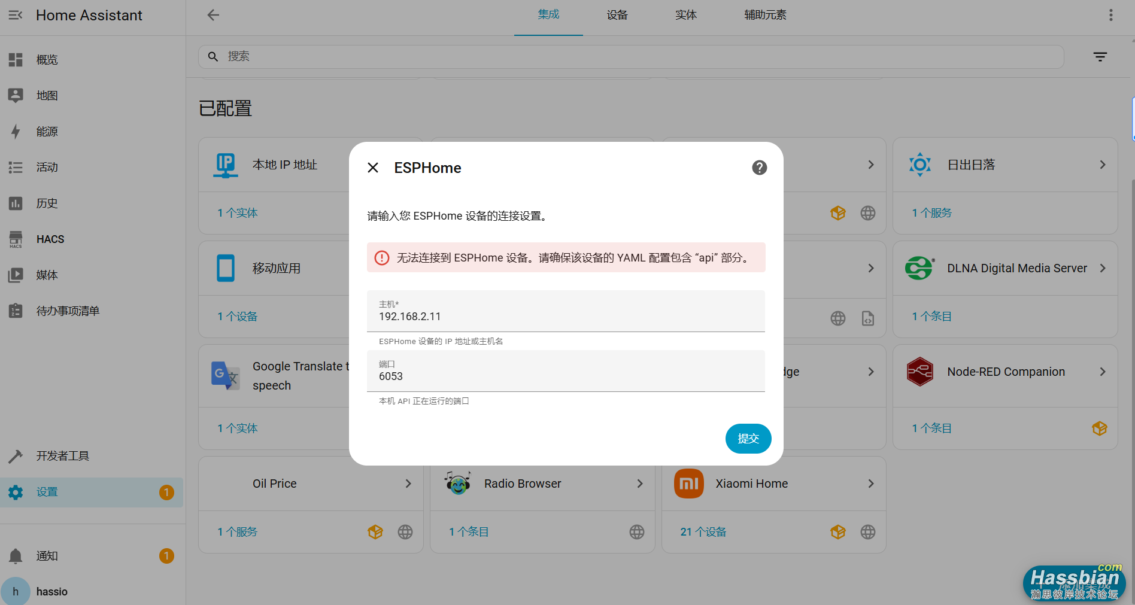Click the 提交 submit button
This screenshot has height=605, width=1135.
[x=748, y=439]
